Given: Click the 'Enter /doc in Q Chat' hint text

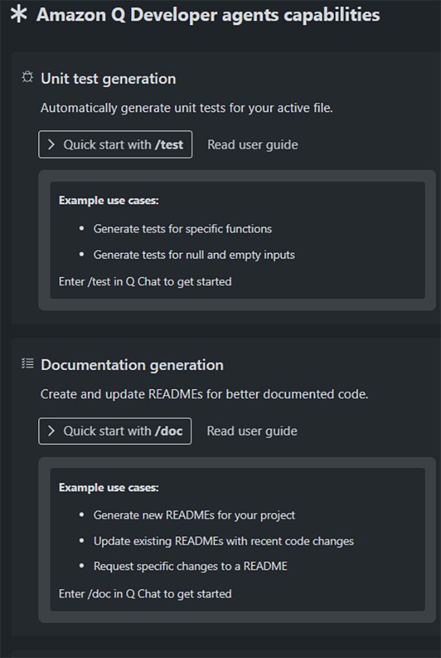Looking at the screenshot, I should pyautogui.click(x=145, y=593).
